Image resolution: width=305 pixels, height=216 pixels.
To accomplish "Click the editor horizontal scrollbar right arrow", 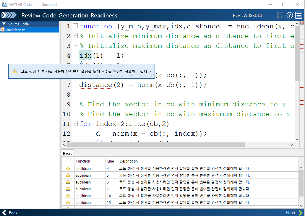I will 292,145.
